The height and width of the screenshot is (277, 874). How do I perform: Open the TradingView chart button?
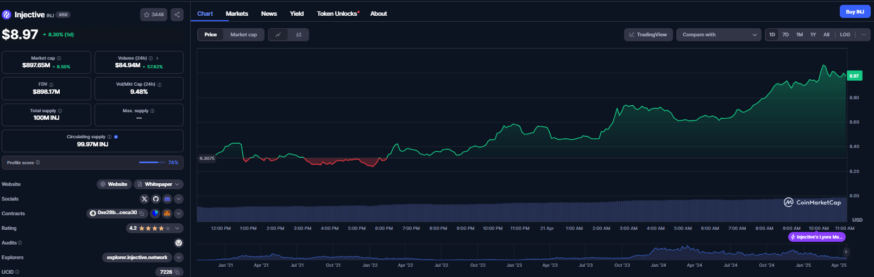(x=648, y=35)
